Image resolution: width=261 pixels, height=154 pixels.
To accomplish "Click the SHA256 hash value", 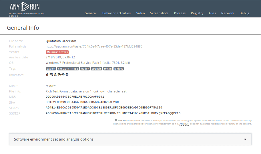I will click(x=104, y=108).
